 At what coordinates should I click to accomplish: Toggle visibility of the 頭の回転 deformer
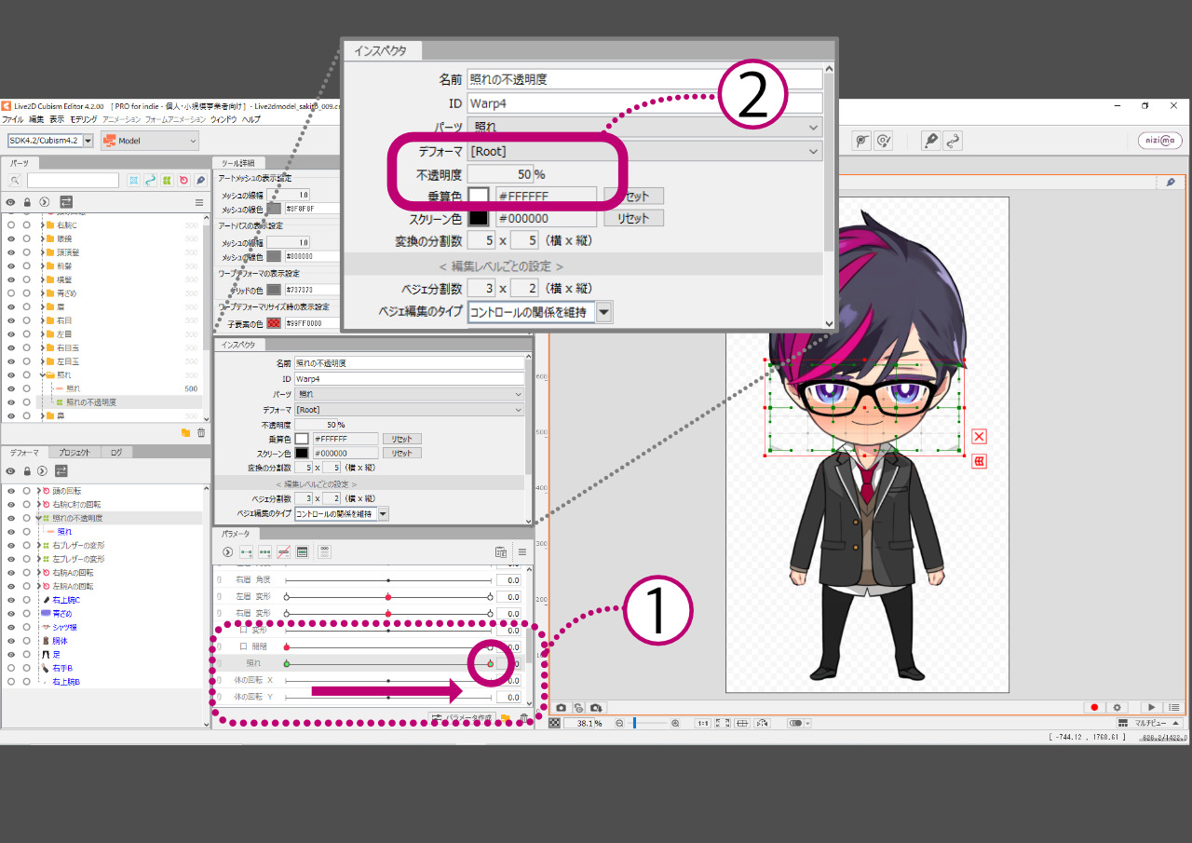(x=11, y=491)
